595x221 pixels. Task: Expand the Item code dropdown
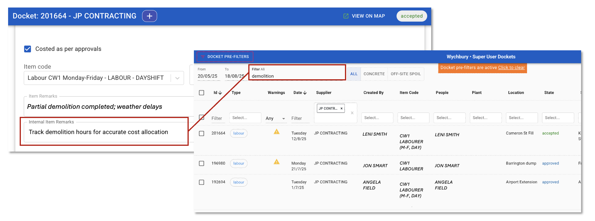click(x=177, y=78)
